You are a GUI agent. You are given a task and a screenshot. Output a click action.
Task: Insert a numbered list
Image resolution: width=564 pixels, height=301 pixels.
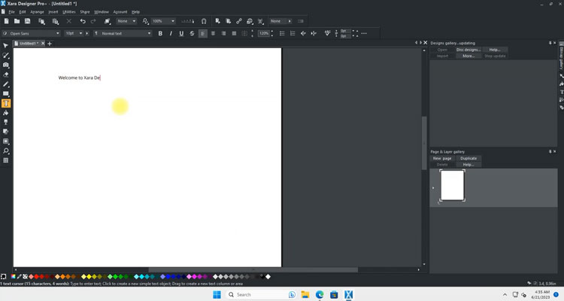click(x=293, y=33)
